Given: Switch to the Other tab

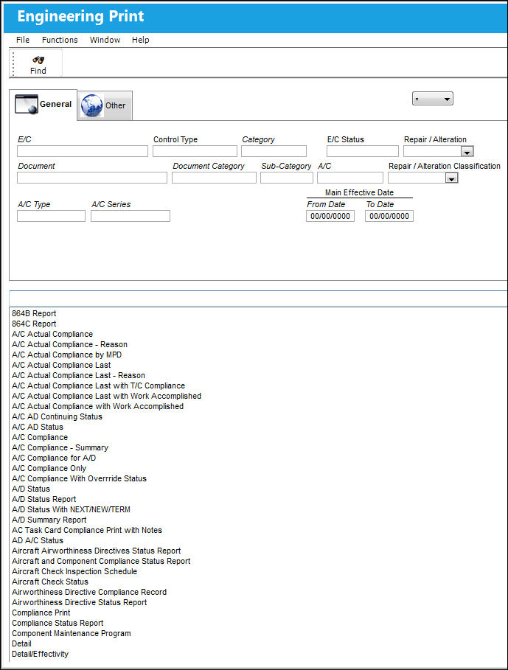Looking at the screenshot, I should [x=105, y=105].
